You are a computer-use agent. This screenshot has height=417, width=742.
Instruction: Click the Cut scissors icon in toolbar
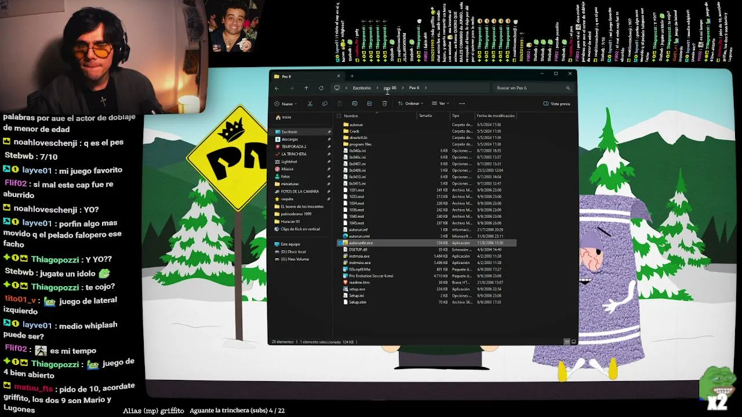pos(310,104)
